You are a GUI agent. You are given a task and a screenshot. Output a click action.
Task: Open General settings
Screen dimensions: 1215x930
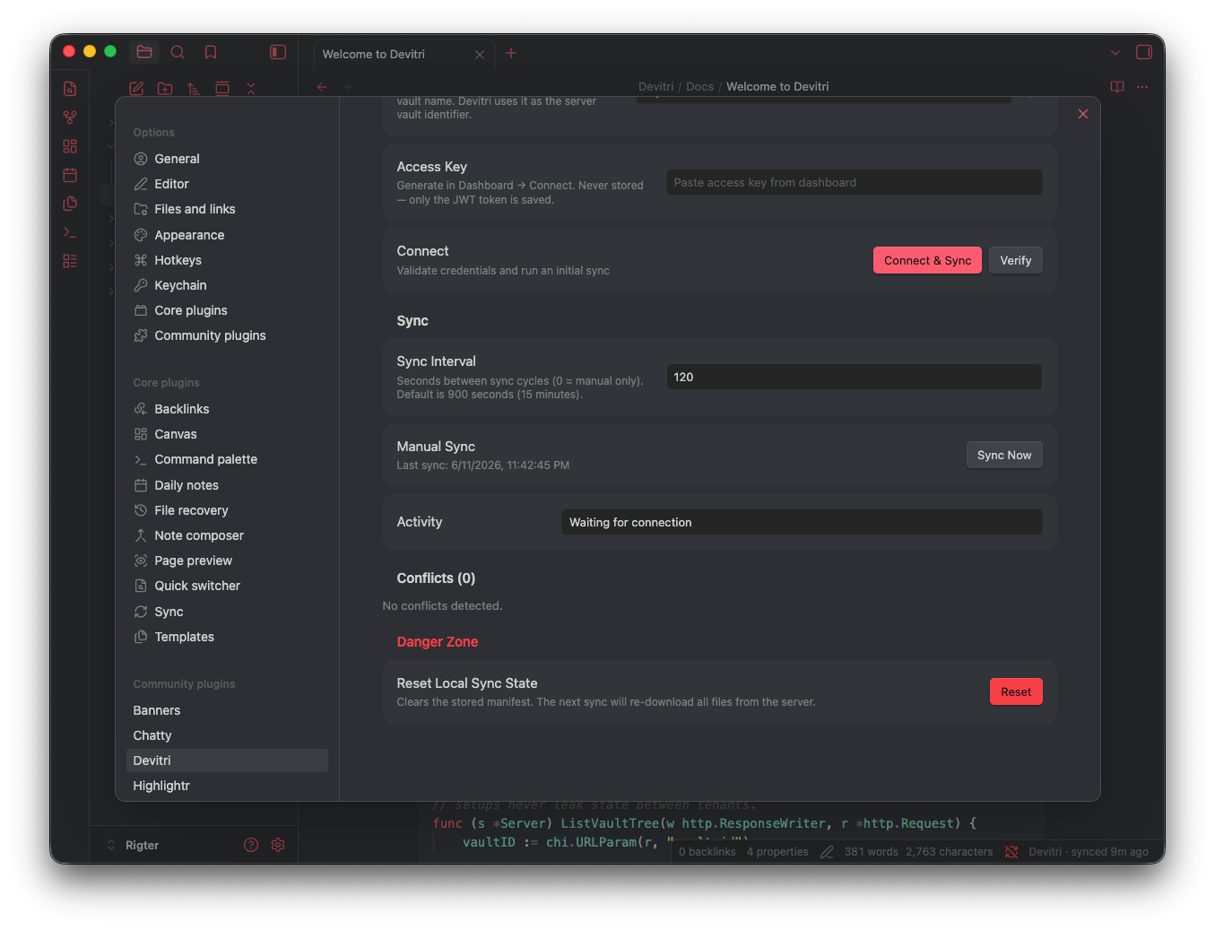coord(227,159)
